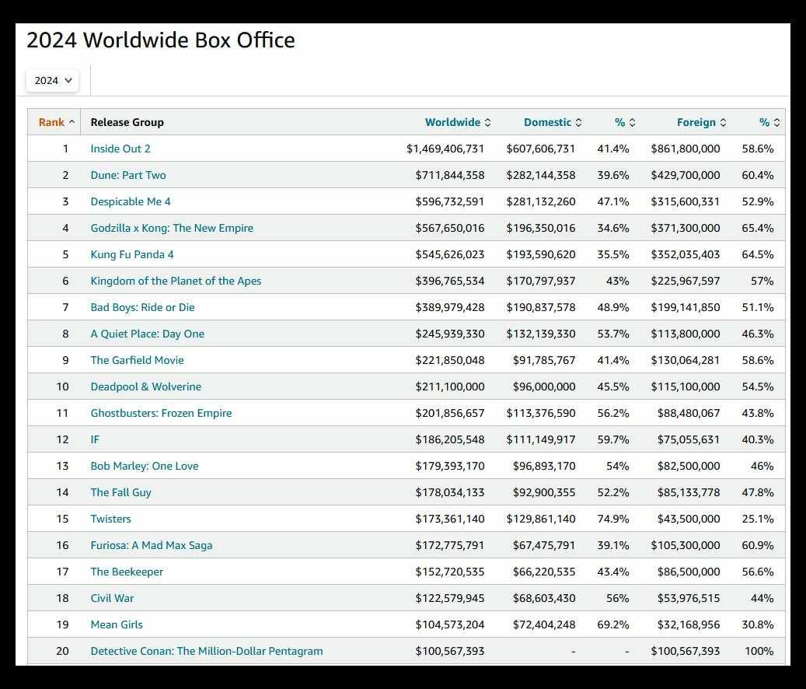The image size is (806, 689).
Task: Select Deadpool & Wolverine worldwide $211,100,000
Action: pos(450,386)
